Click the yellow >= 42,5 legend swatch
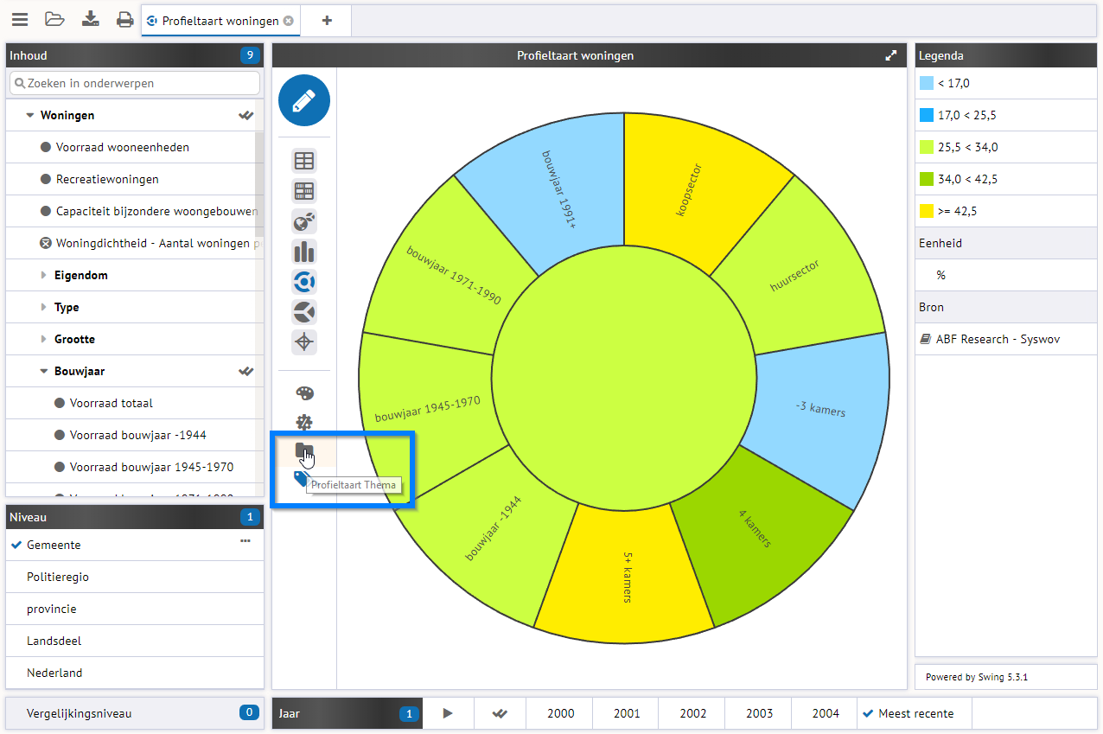 click(x=927, y=211)
